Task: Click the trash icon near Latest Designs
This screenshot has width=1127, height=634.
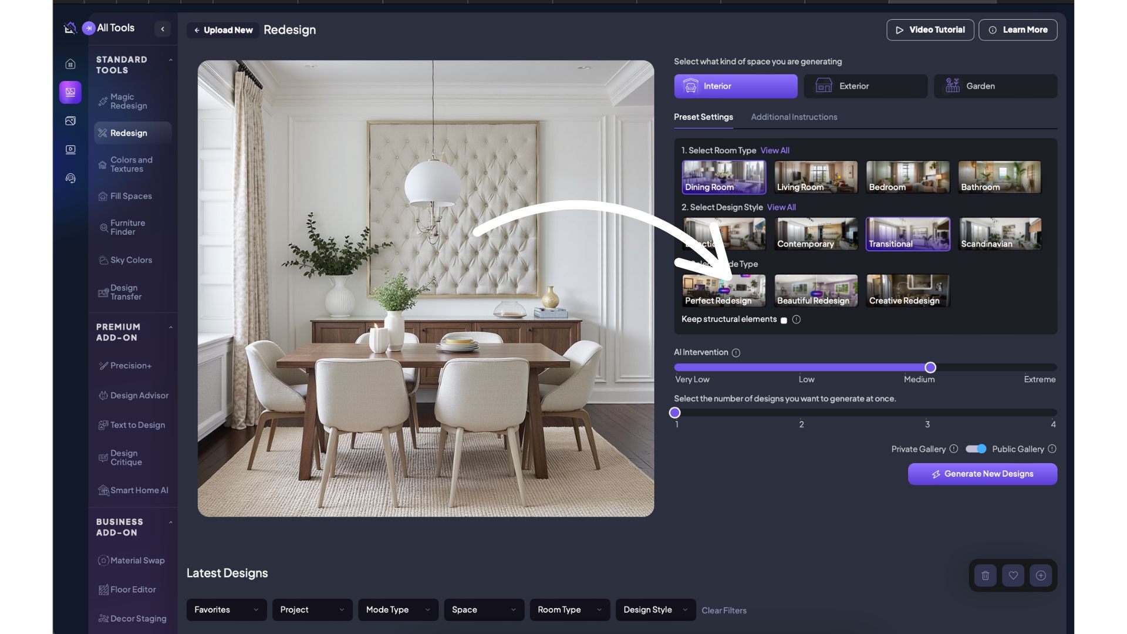Action: [x=986, y=576]
